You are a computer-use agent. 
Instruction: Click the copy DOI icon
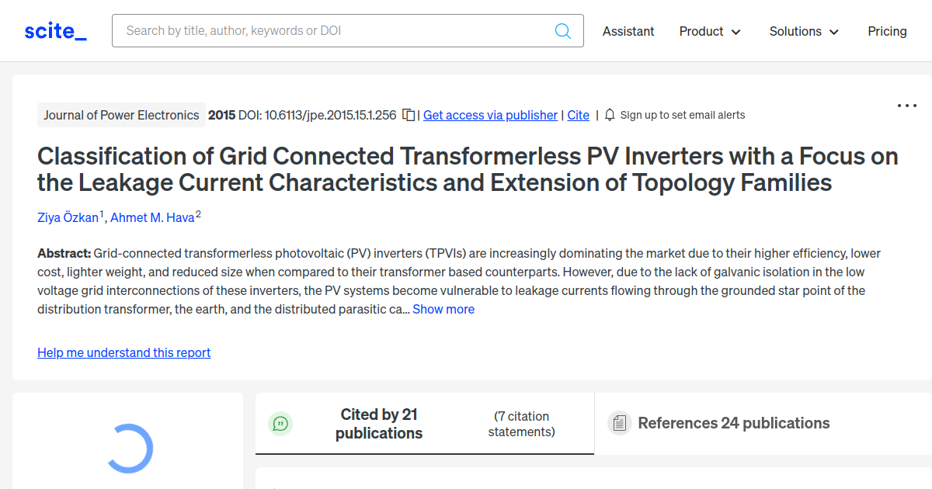(409, 114)
